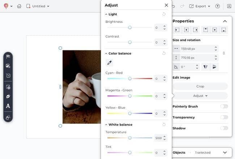Click the Magenta - Green slider handle
235x159 pixels.
(x=130, y=96)
